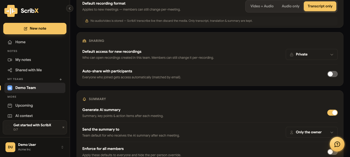Select the Video + Audio format
The width and height of the screenshot is (350, 157).
click(262, 6)
